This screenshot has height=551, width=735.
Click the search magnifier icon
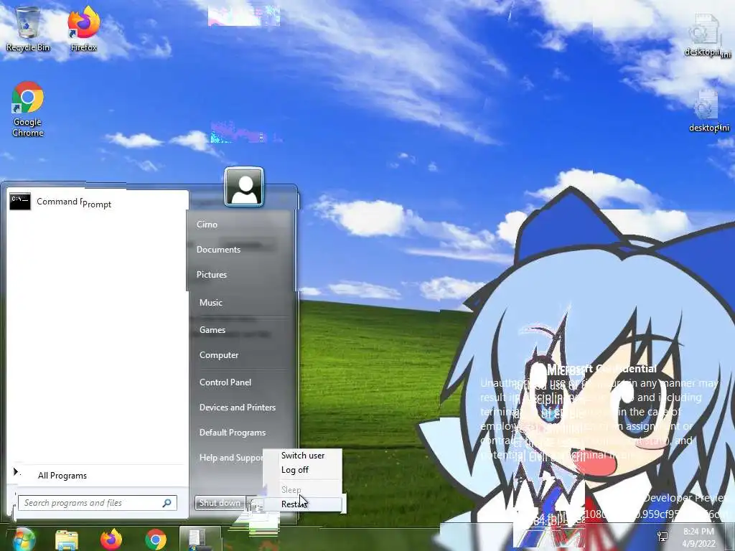[167, 503]
